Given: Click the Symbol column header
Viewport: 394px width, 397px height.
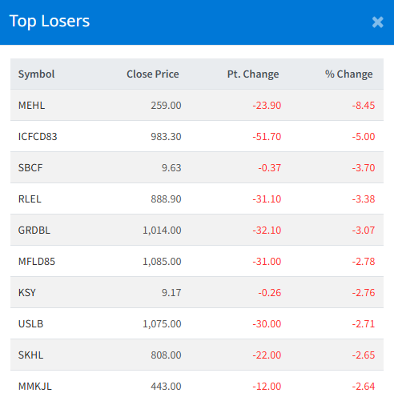Looking at the screenshot, I should 36,74.
